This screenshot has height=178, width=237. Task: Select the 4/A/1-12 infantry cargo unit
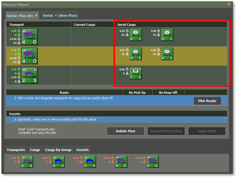click(167, 35)
